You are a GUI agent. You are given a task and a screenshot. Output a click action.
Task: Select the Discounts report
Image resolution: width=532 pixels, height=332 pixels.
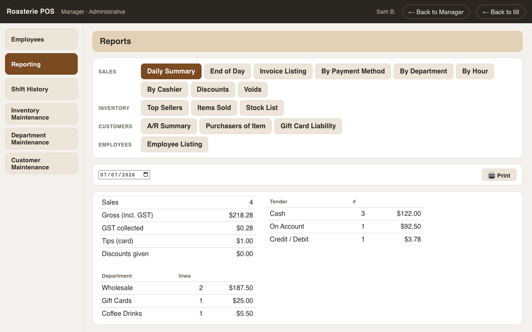click(213, 90)
